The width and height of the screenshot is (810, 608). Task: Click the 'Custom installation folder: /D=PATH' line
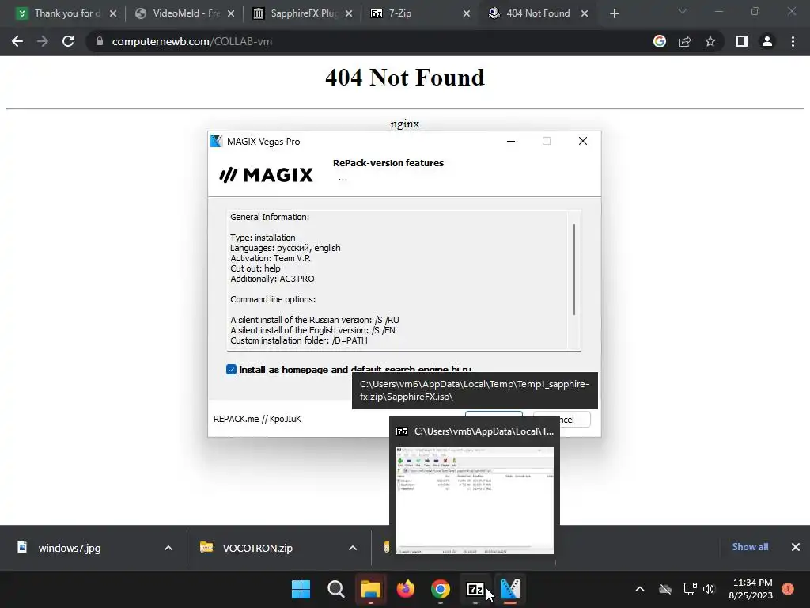(298, 340)
